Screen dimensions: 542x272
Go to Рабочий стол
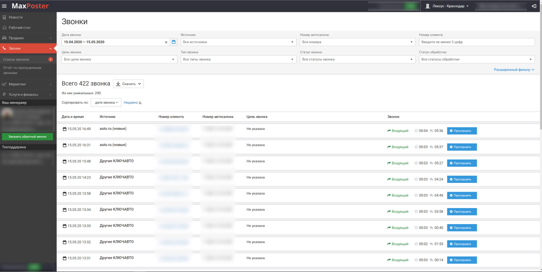(x=28, y=28)
